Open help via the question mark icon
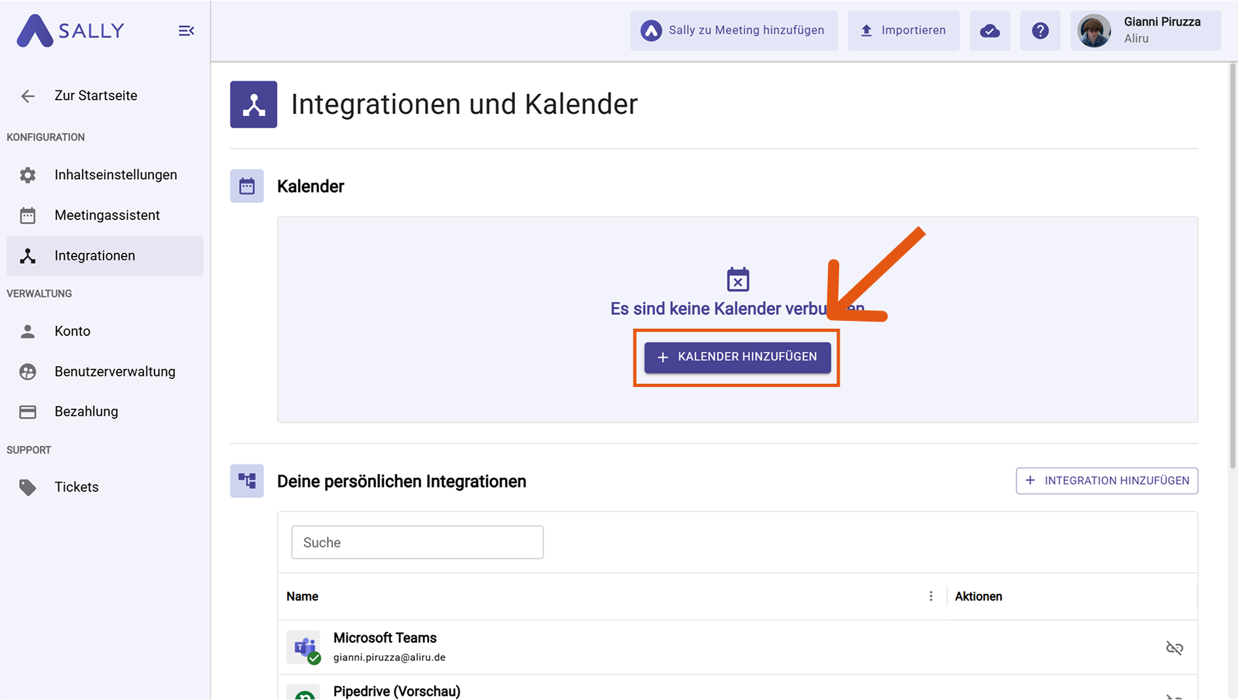 1040,31
